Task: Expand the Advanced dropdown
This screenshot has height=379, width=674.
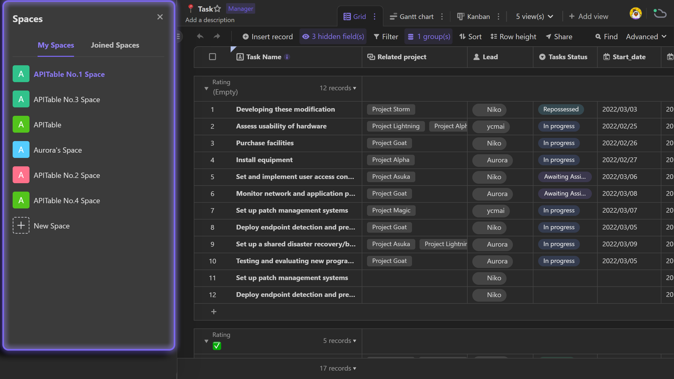Action: coord(646,37)
